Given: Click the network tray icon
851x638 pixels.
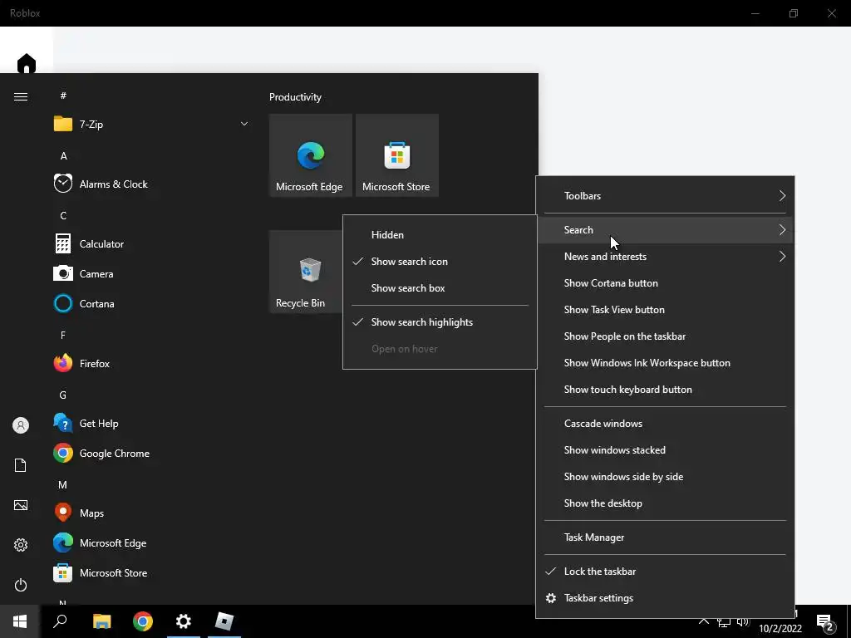Looking at the screenshot, I should tap(724, 621).
